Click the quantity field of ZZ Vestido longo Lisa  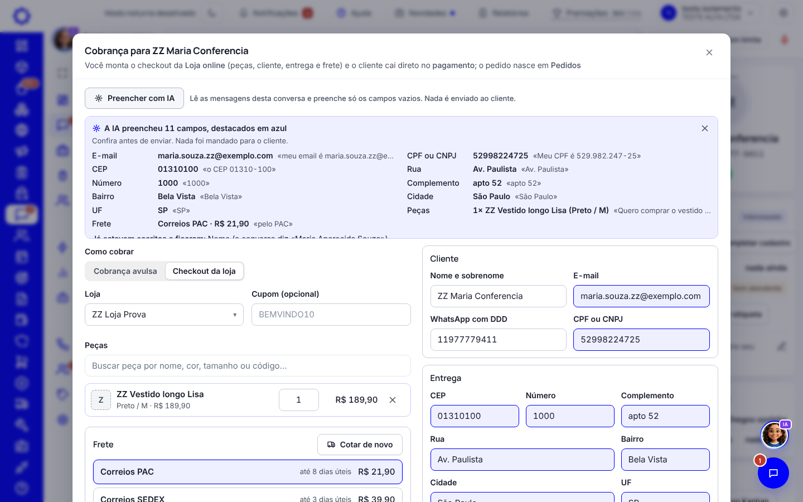coord(299,400)
